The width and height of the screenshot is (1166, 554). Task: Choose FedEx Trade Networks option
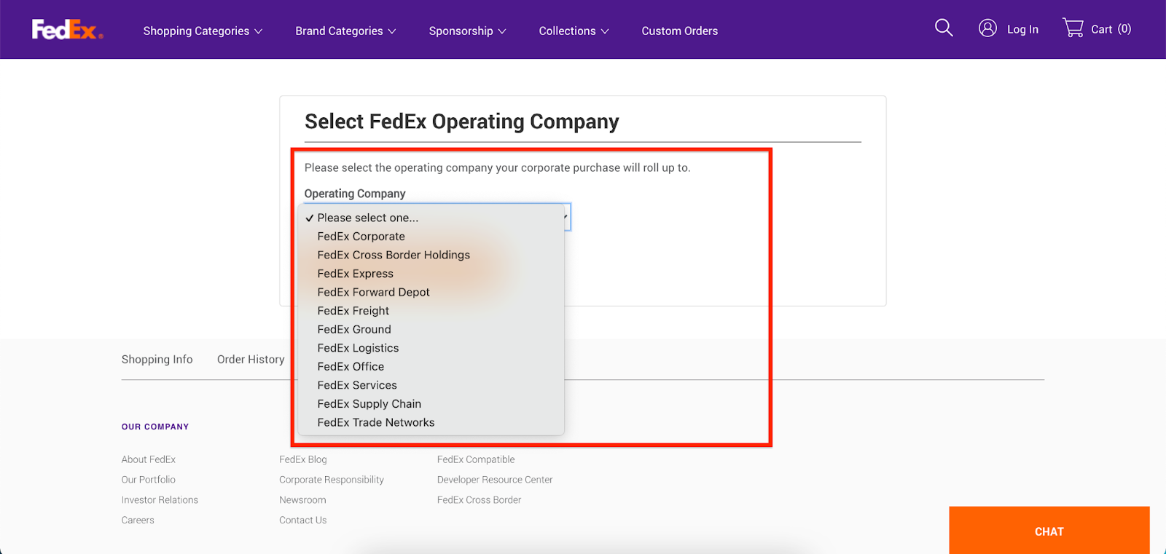(x=431, y=422)
